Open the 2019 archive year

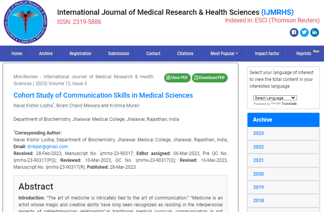coord(259,187)
